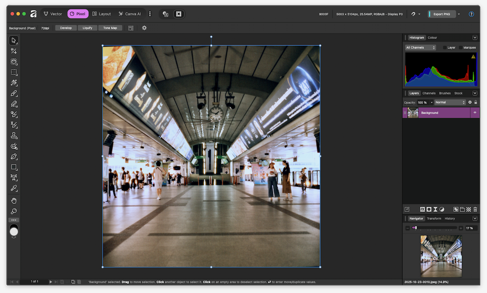Select the Pen tool in the toolbar
Image resolution: width=487 pixels, height=293 pixels.
(x=14, y=157)
